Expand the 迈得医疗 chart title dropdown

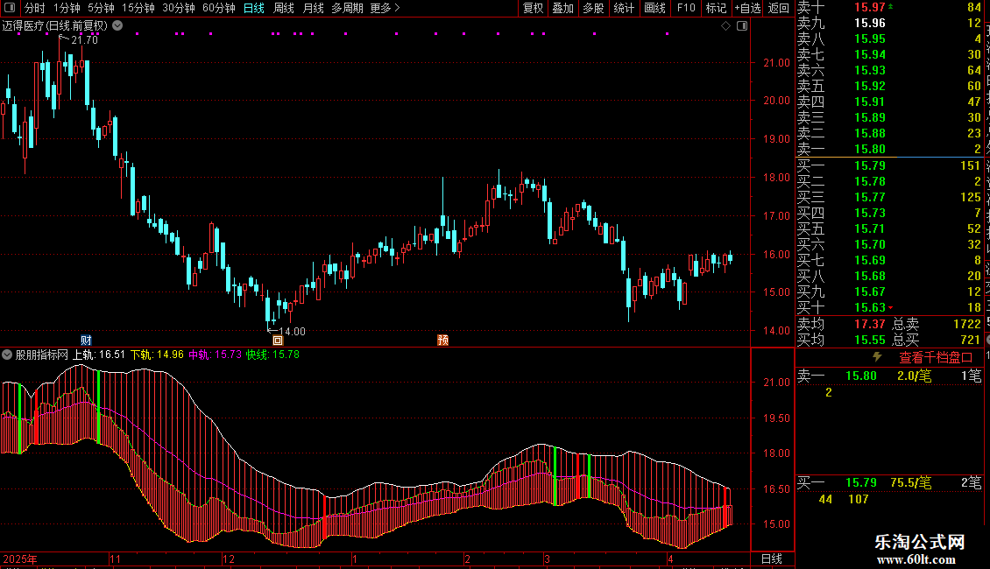(x=117, y=26)
